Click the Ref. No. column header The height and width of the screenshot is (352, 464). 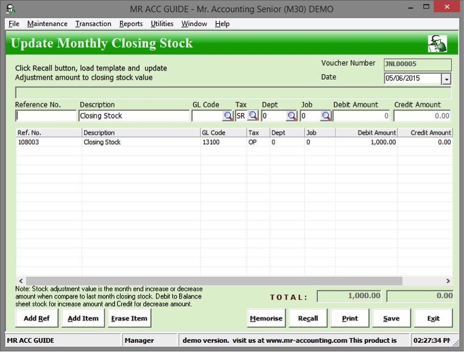click(49, 133)
